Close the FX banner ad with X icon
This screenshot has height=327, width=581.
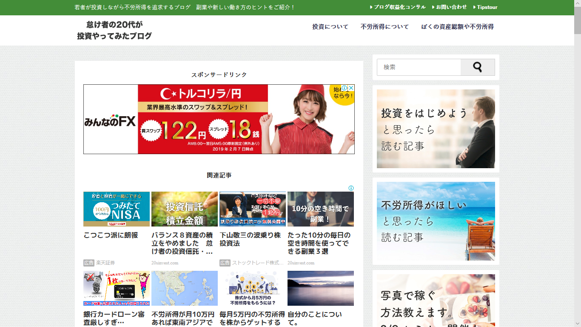(351, 88)
